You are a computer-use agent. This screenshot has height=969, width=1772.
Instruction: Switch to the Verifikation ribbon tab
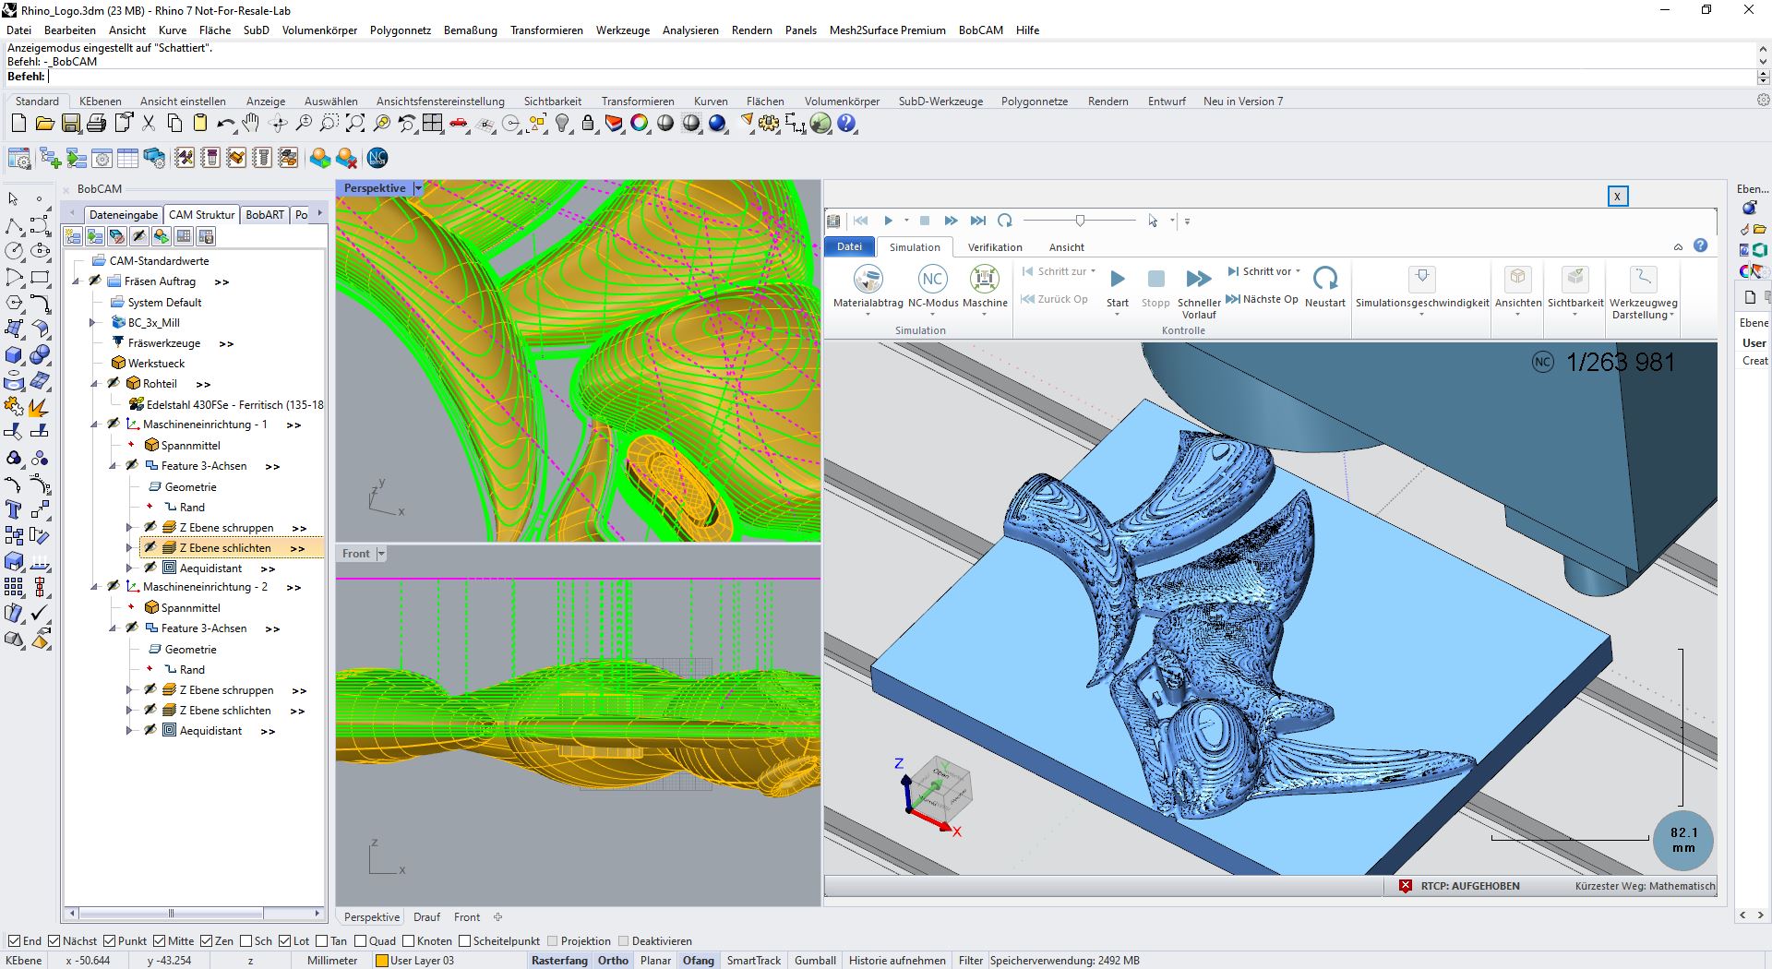(994, 247)
